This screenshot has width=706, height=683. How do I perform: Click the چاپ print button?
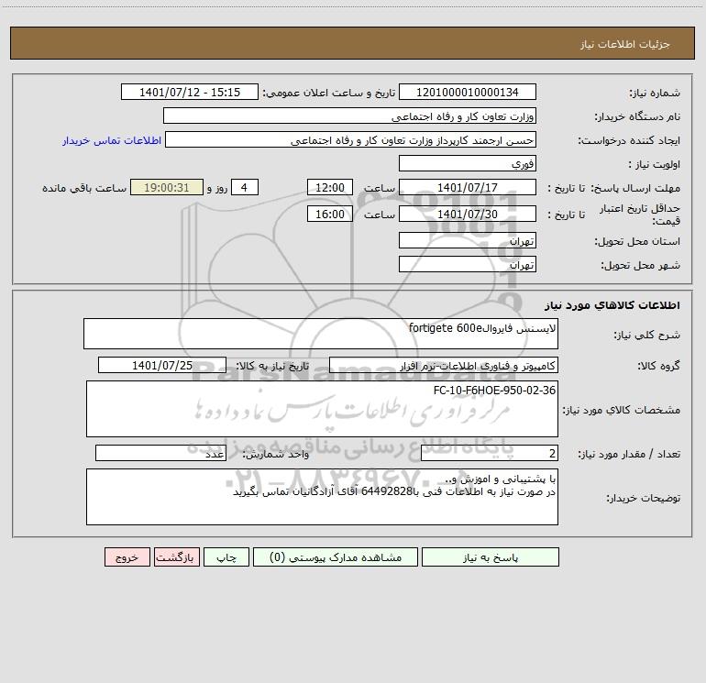point(226,556)
